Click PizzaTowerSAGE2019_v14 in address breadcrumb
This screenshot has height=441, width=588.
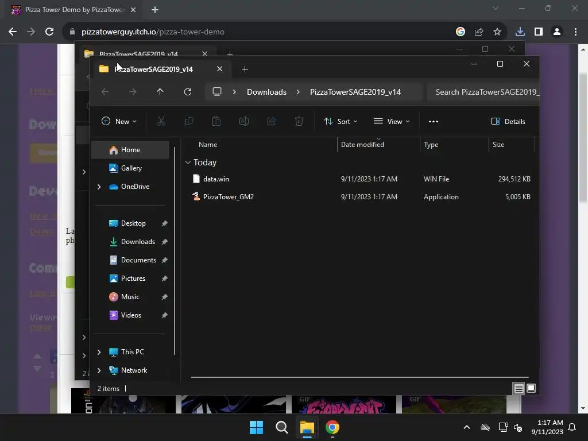tap(355, 92)
